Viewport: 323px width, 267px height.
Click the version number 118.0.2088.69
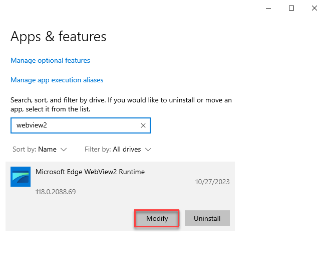point(56,192)
